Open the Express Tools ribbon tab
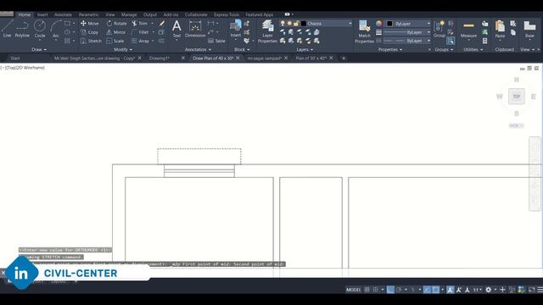The width and height of the screenshot is (543, 305). [227, 14]
